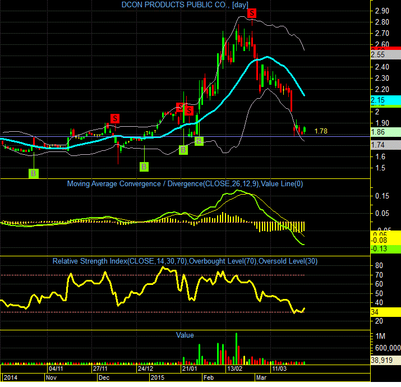Click the RSI 60 axis label
401x387 pixels.
coord(379,284)
